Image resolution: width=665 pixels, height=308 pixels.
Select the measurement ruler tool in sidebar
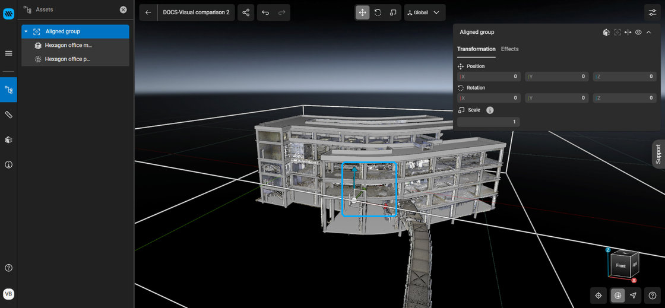point(8,115)
